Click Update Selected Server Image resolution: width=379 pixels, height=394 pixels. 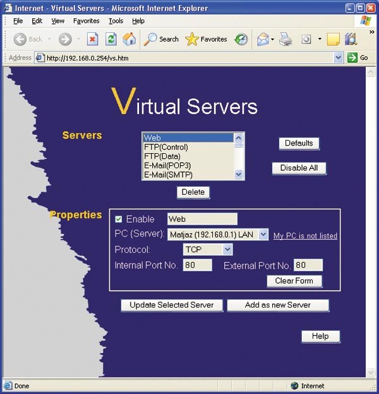(172, 305)
